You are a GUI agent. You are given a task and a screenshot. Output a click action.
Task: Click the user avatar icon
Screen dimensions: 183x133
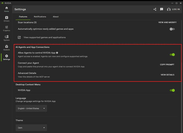coord(169,9)
